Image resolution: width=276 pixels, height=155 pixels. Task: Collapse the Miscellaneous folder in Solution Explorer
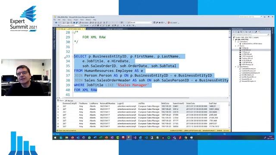point(235,67)
